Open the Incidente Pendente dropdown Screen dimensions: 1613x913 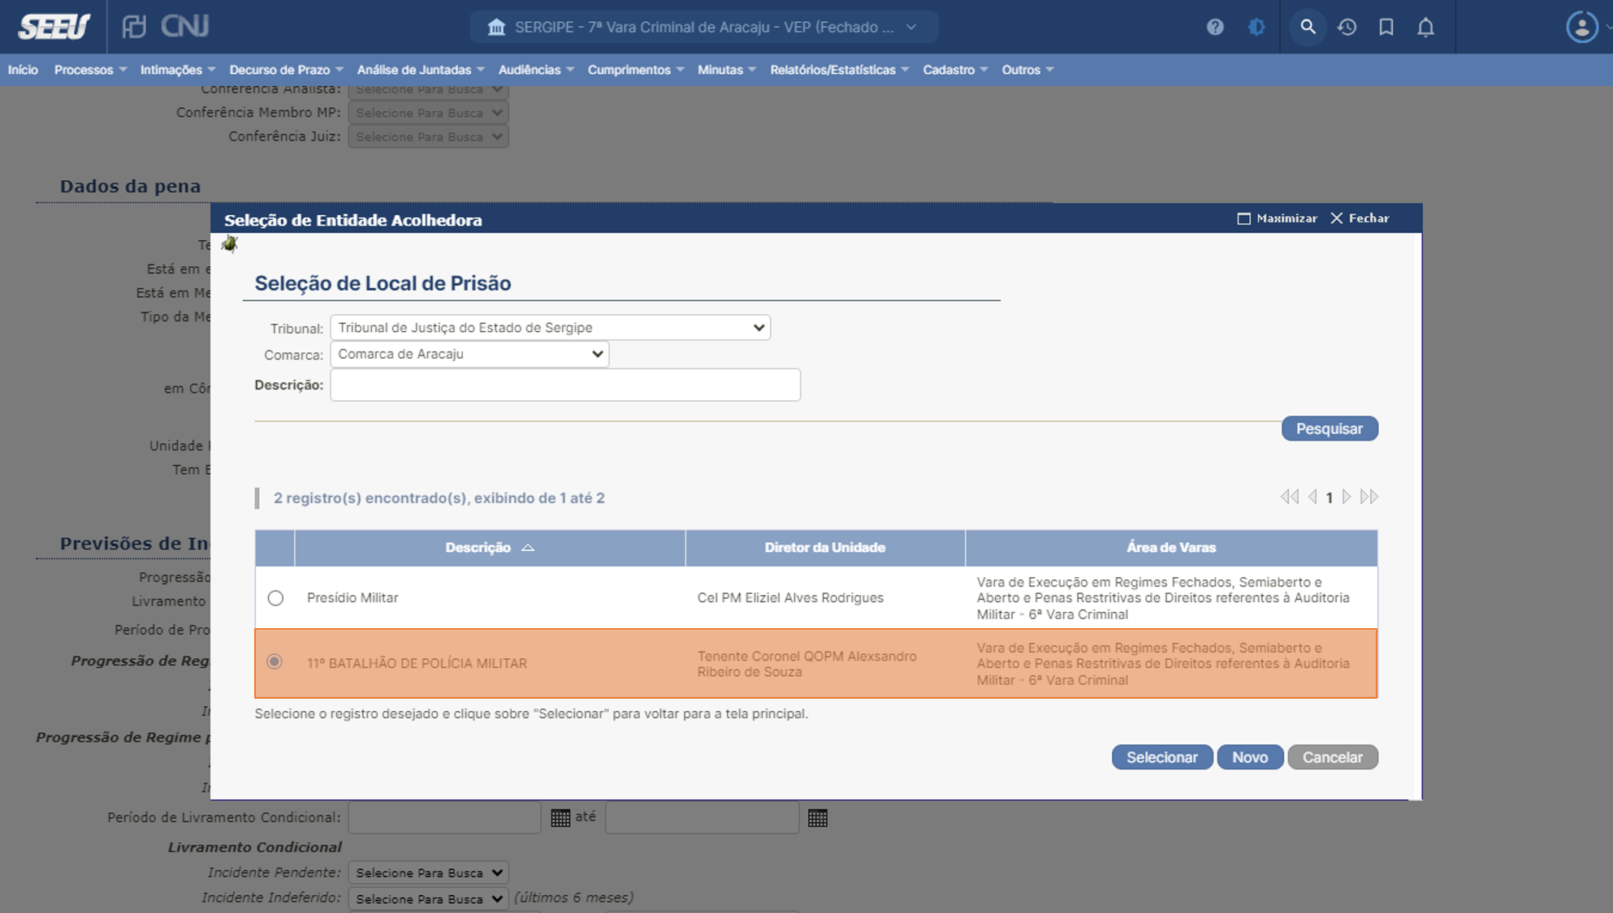[x=428, y=872]
